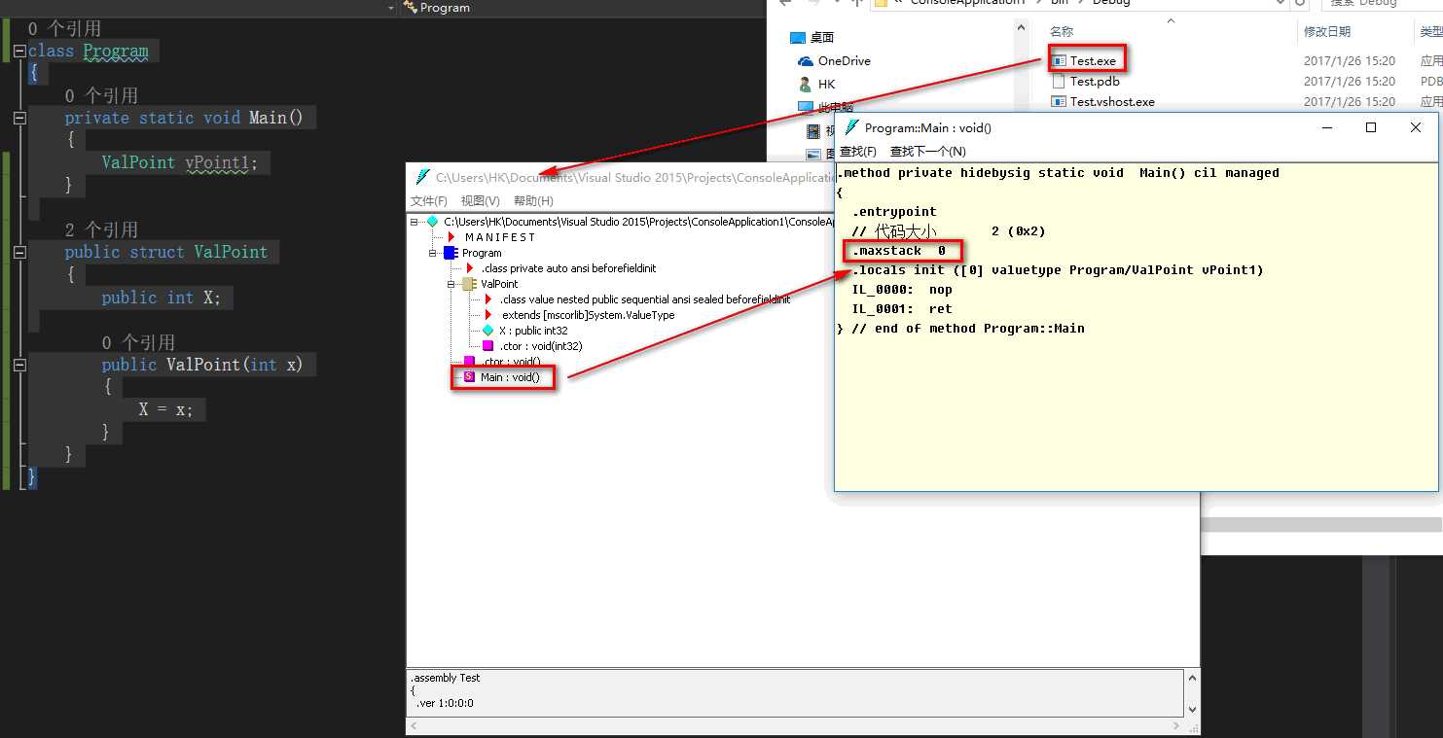Image resolution: width=1443 pixels, height=738 pixels.
Task: Open 桌面 in Explorer navigation pane
Action: point(822,38)
